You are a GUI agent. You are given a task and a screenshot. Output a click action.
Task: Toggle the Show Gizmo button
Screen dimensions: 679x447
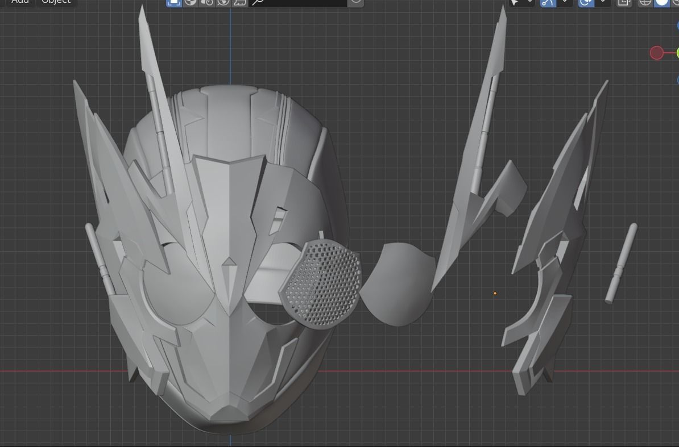pyautogui.click(x=548, y=2)
